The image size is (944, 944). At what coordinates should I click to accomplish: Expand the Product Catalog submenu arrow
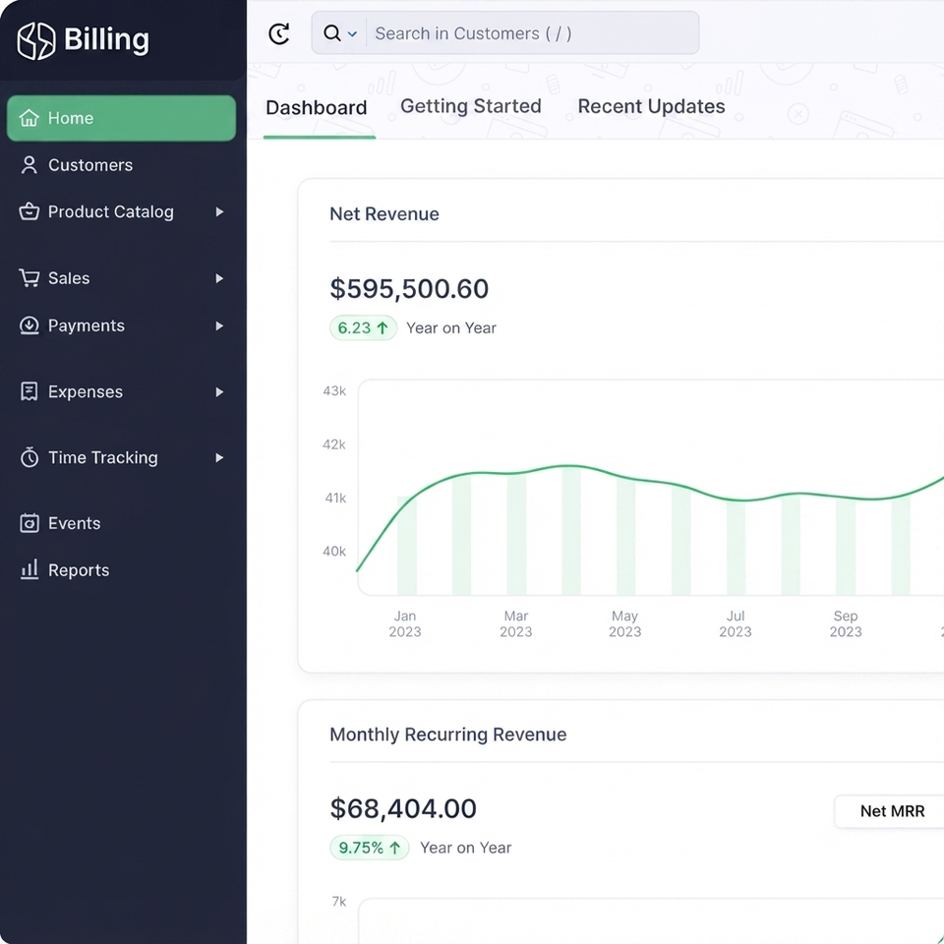pyautogui.click(x=219, y=212)
